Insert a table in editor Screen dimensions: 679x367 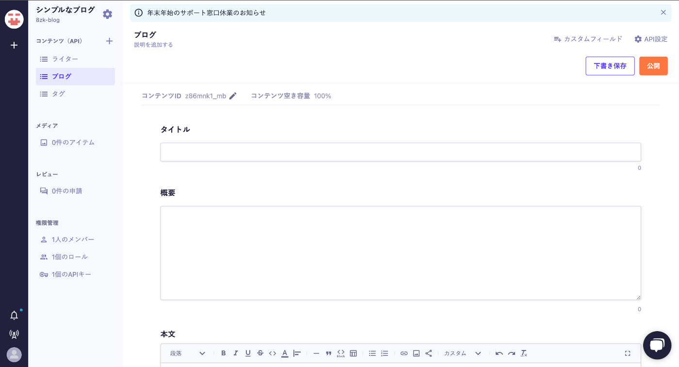point(353,353)
